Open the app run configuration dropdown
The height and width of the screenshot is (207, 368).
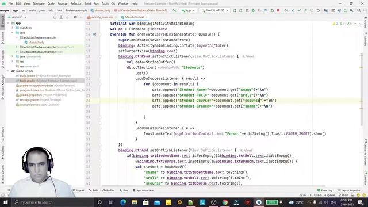pyautogui.click(x=188, y=10)
